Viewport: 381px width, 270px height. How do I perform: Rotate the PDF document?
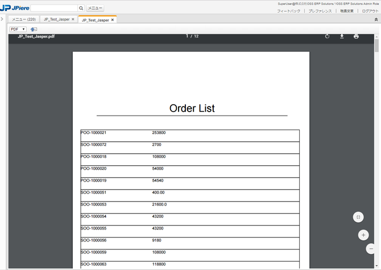coord(328,36)
